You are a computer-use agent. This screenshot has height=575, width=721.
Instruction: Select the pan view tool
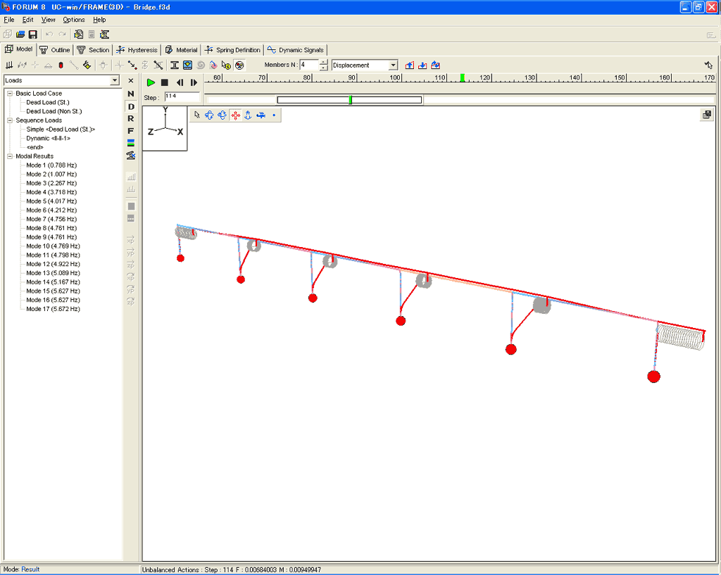click(x=235, y=115)
